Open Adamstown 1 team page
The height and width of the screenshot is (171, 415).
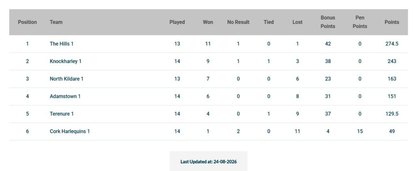click(x=65, y=96)
